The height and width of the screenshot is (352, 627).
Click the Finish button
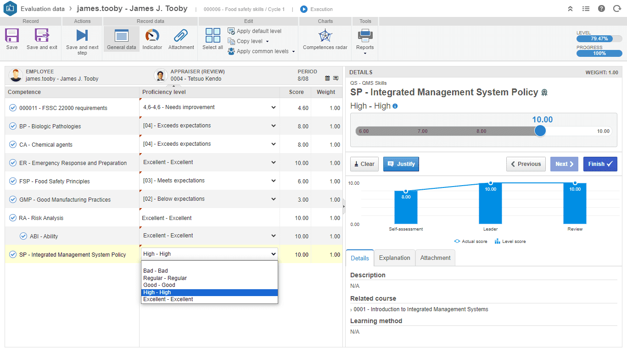tap(600, 164)
